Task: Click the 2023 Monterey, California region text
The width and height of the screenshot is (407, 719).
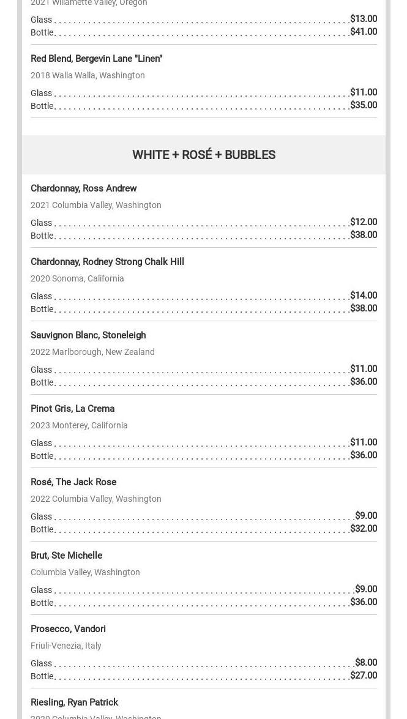Action: coord(79,425)
